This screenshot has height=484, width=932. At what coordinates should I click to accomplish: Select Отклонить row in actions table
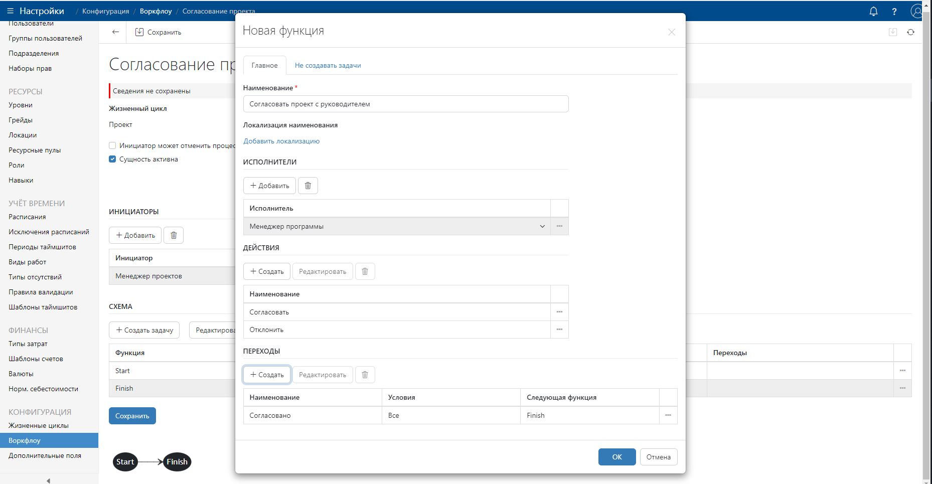pos(397,330)
